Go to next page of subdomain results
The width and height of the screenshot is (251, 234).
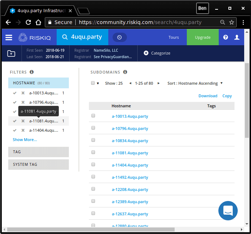(x=158, y=83)
